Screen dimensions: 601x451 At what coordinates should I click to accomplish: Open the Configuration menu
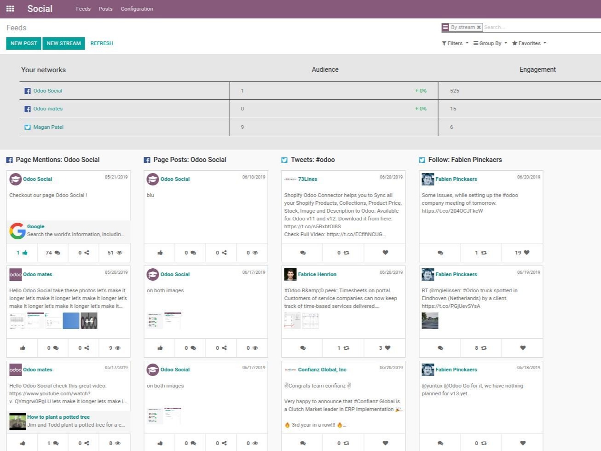[x=137, y=8]
